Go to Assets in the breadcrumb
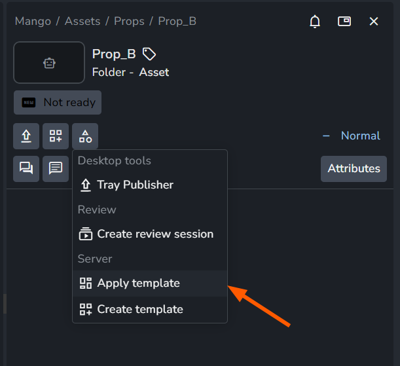This screenshot has height=366, width=400. coord(82,22)
